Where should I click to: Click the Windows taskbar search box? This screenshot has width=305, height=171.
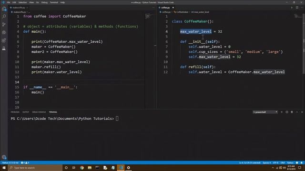click(x=35, y=168)
